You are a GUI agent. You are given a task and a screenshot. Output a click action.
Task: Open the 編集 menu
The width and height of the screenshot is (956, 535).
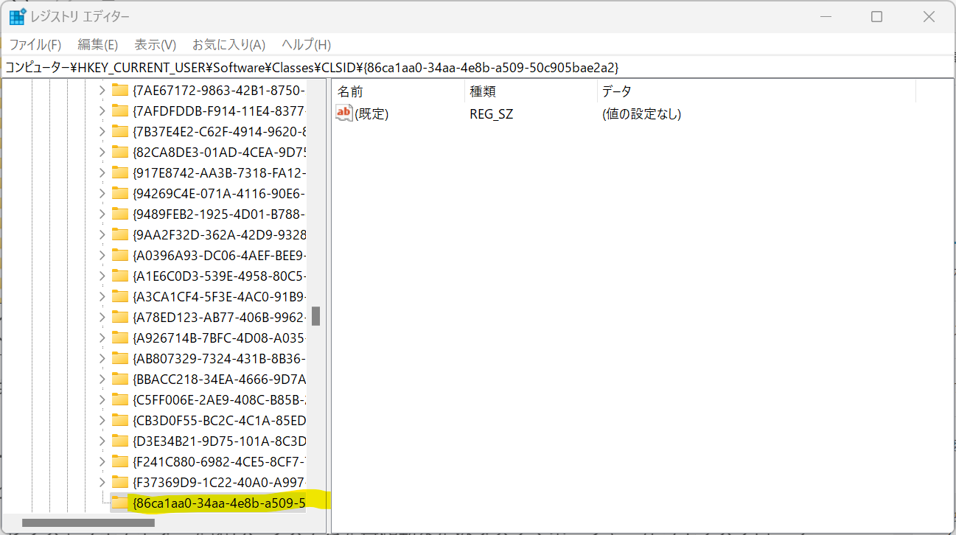[97, 44]
